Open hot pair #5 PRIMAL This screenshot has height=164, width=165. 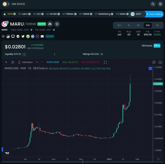click(69, 14)
